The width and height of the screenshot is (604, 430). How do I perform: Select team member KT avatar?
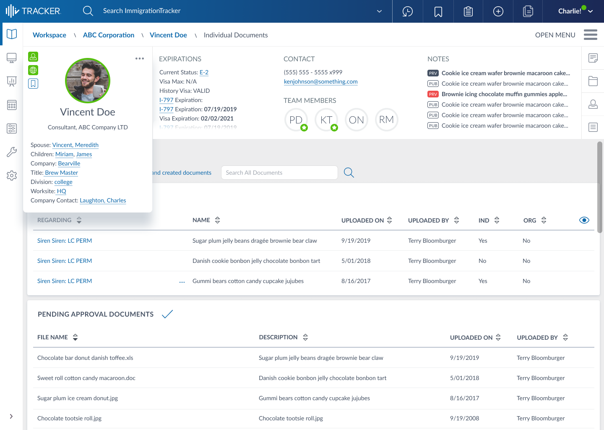click(x=326, y=120)
